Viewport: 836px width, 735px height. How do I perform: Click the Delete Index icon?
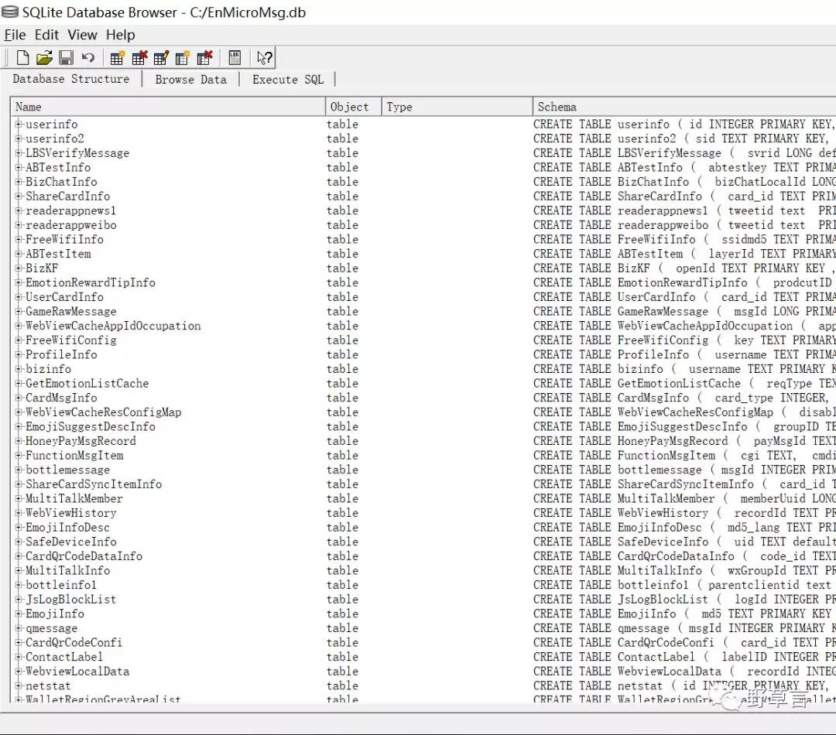point(204,57)
